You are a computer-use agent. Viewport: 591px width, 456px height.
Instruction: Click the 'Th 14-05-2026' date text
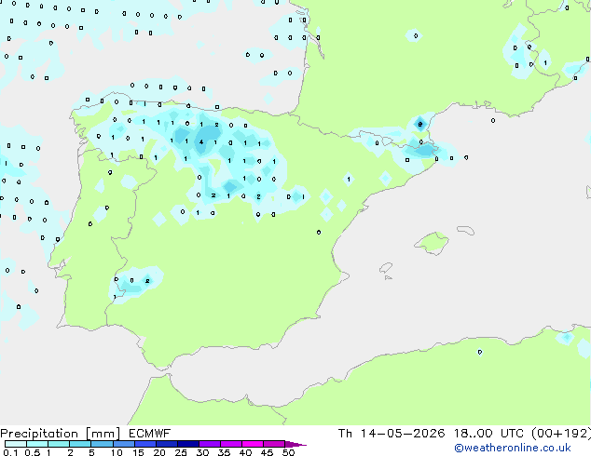(392, 434)
